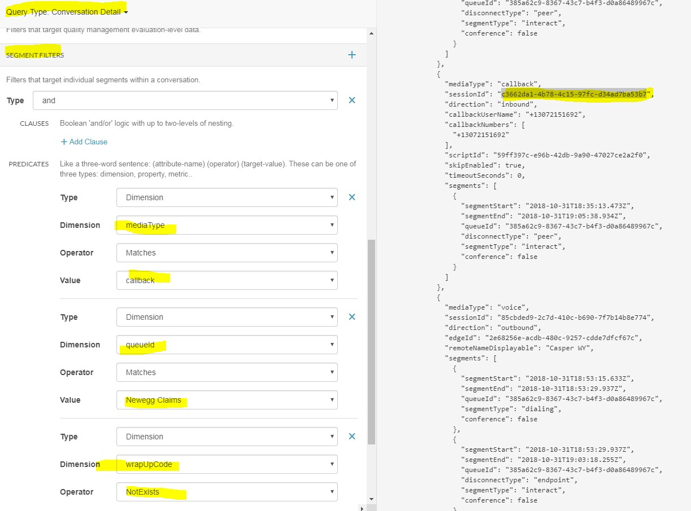
Task: Open Operator dropdown above callback value
Action: (227, 253)
